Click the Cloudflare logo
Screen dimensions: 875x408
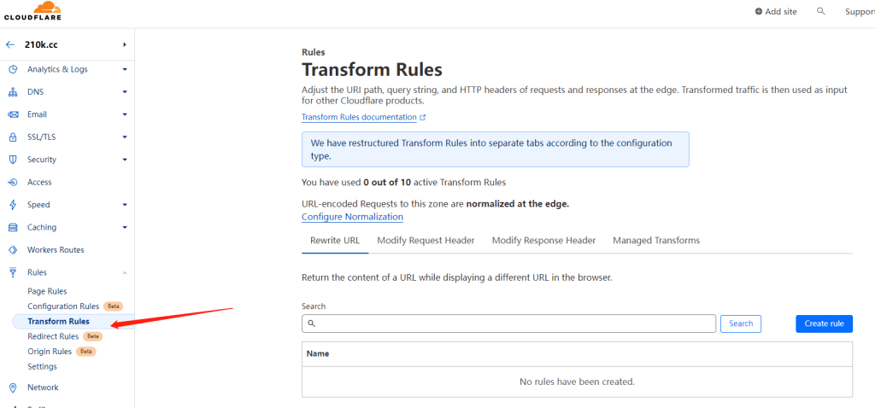32,12
